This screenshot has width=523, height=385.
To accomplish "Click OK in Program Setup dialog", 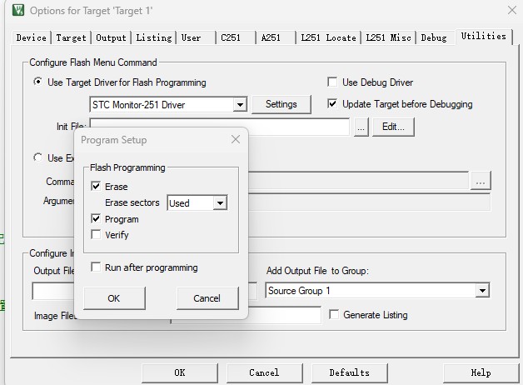I will [114, 298].
